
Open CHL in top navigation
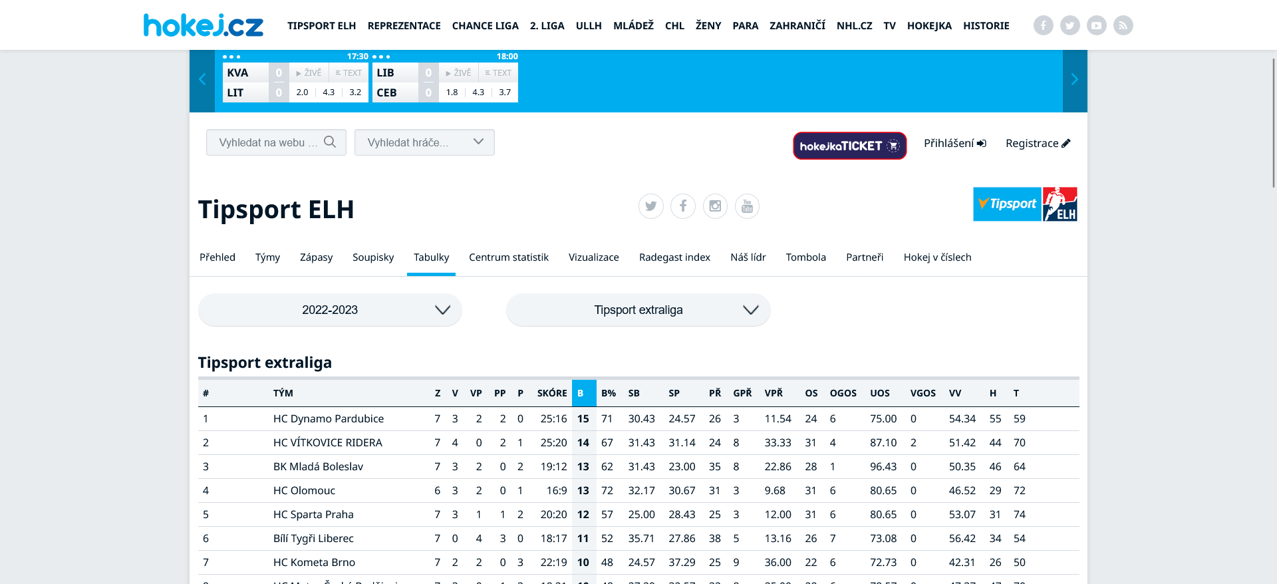[x=674, y=25]
